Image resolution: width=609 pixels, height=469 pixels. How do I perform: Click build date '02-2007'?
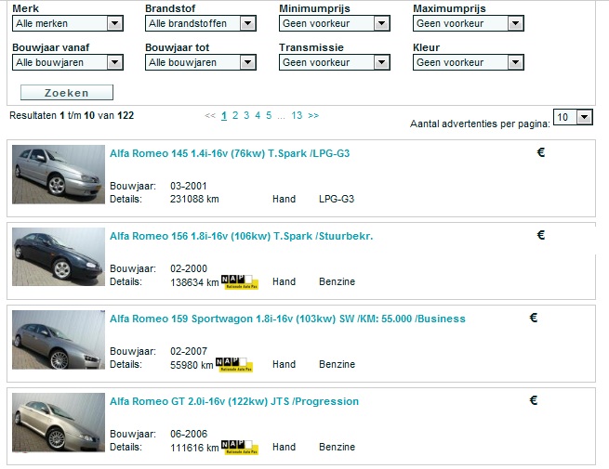(x=189, y=351)
